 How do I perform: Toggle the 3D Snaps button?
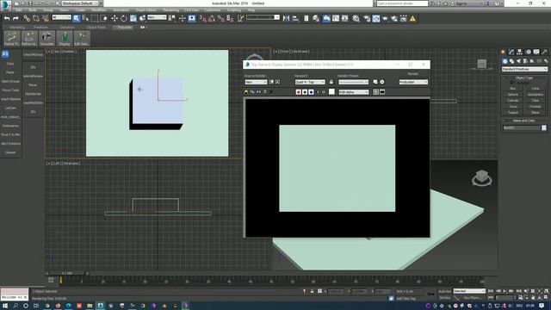[x=203, y=18]
